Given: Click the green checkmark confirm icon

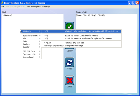Looking at the screenshot, I should 69,26.
